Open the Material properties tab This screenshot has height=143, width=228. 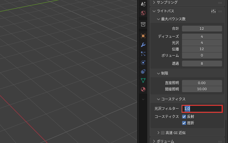tap(143, 89)
